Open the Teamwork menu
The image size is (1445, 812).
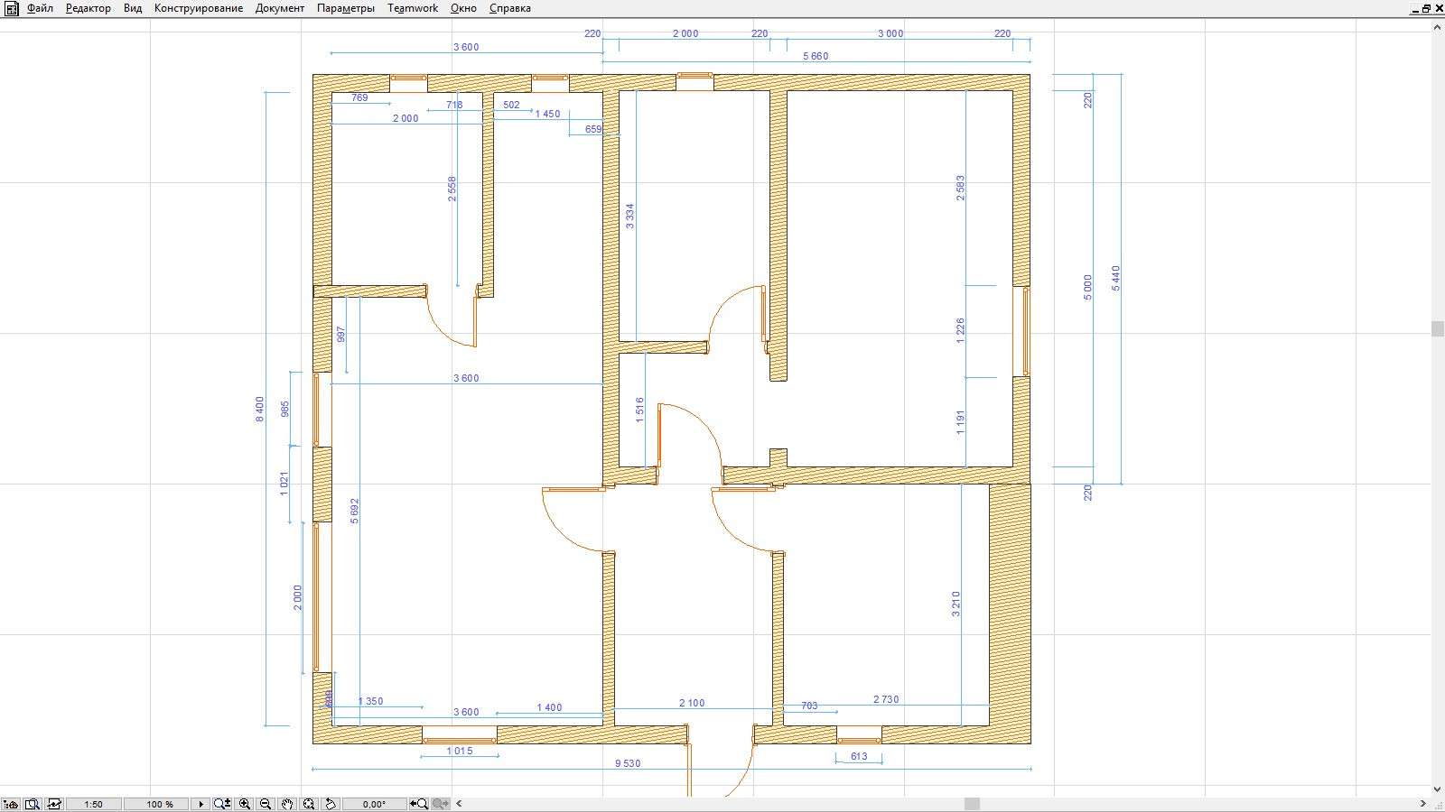click(413, 8)
